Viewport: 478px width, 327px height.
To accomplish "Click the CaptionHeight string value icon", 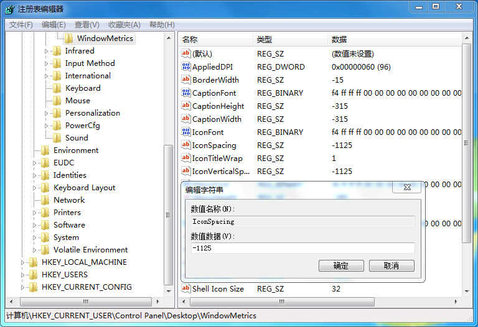I will [186, 106].
